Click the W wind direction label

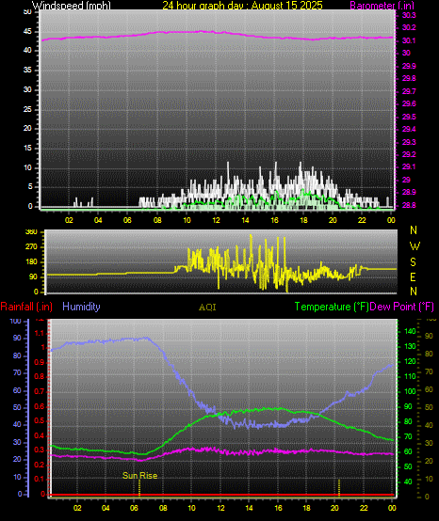click(x=415, y=246)
